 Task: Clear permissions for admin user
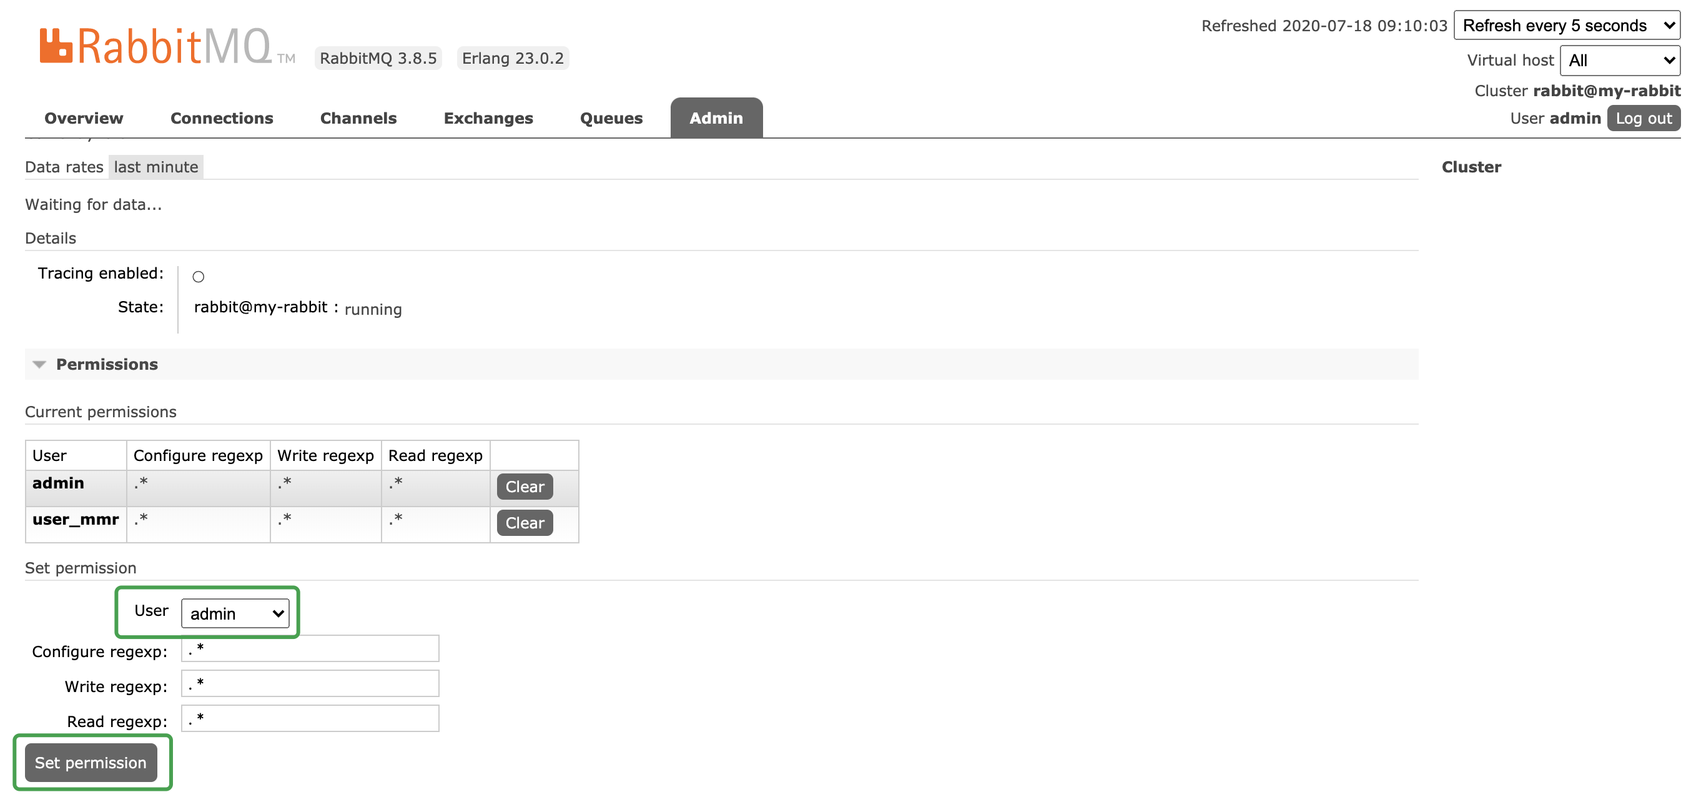[525, 487]
